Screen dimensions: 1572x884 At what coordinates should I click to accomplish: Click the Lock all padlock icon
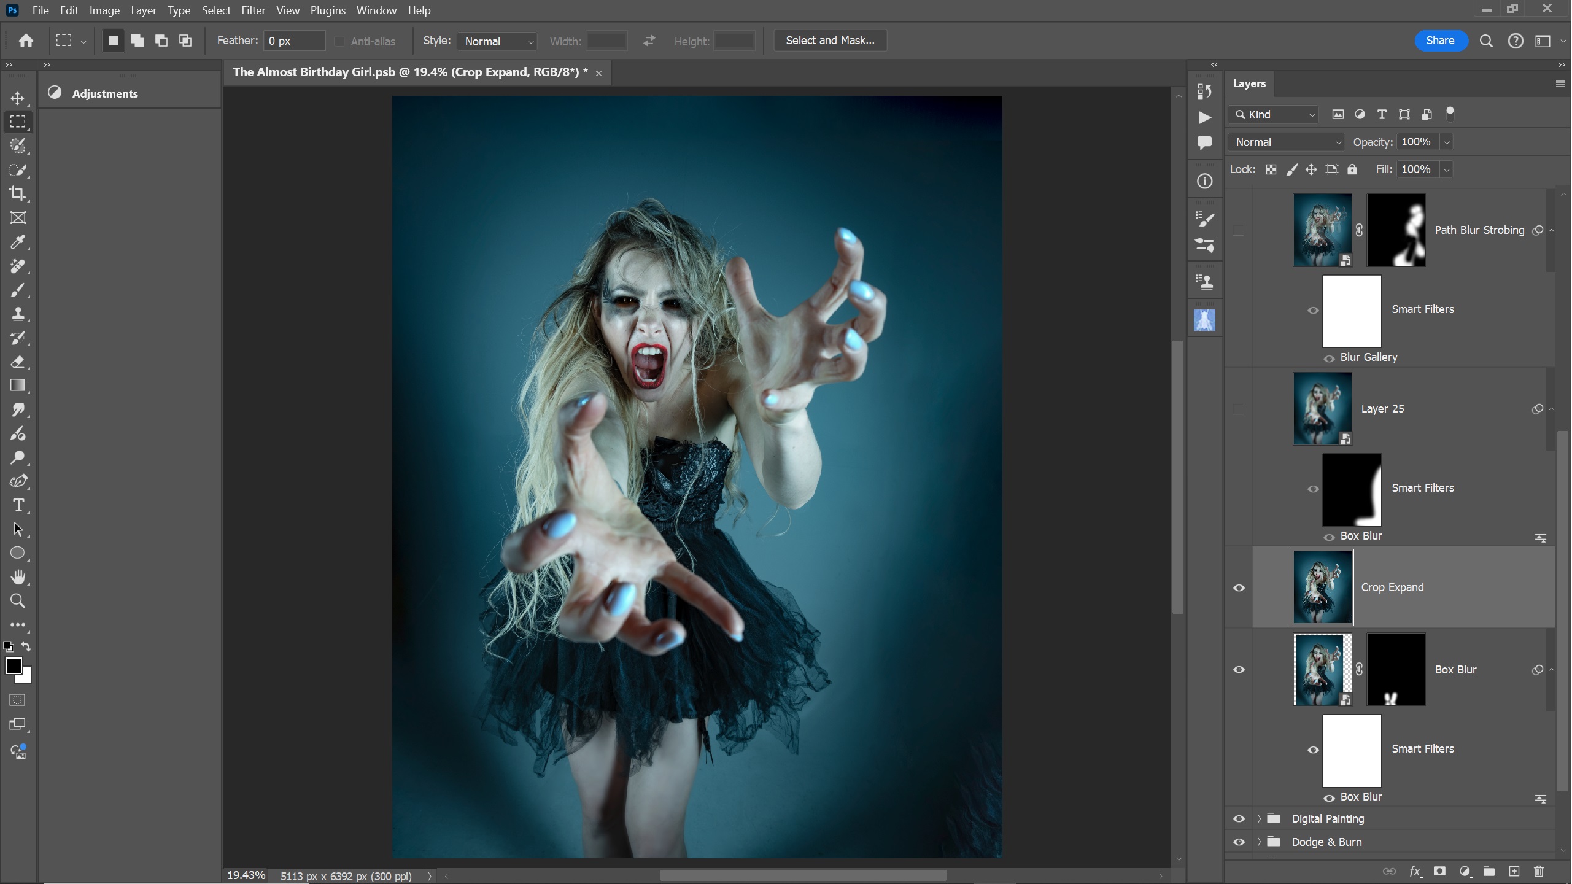click(1352, 169)
